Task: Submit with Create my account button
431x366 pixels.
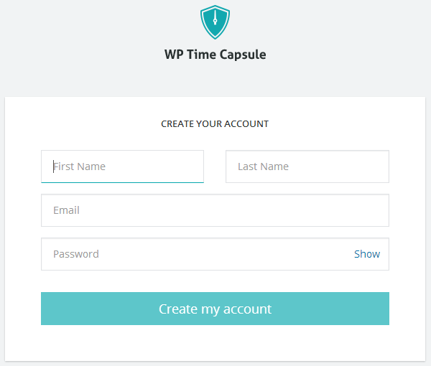Action: point(215,309)
